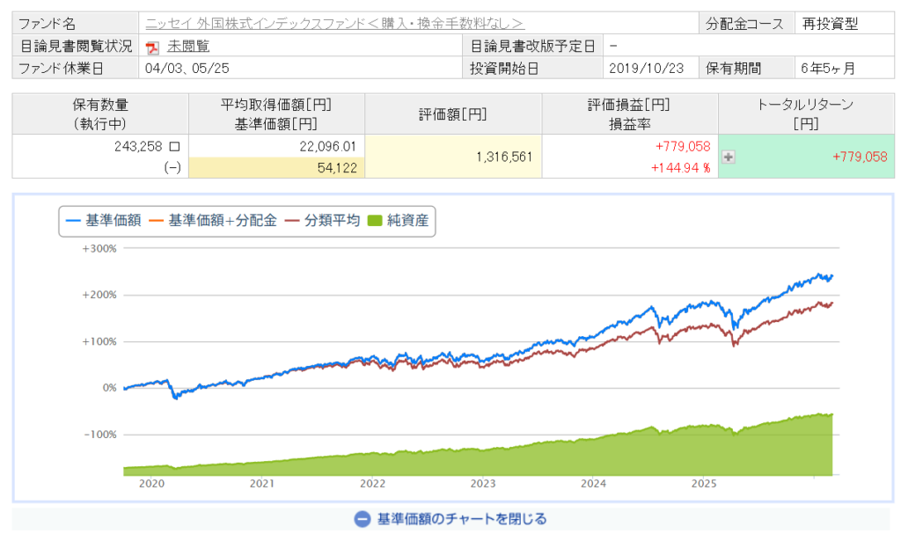
Task: Click the 分配金コース header cell
Action: pyautogui.click(x=744, y=24)
